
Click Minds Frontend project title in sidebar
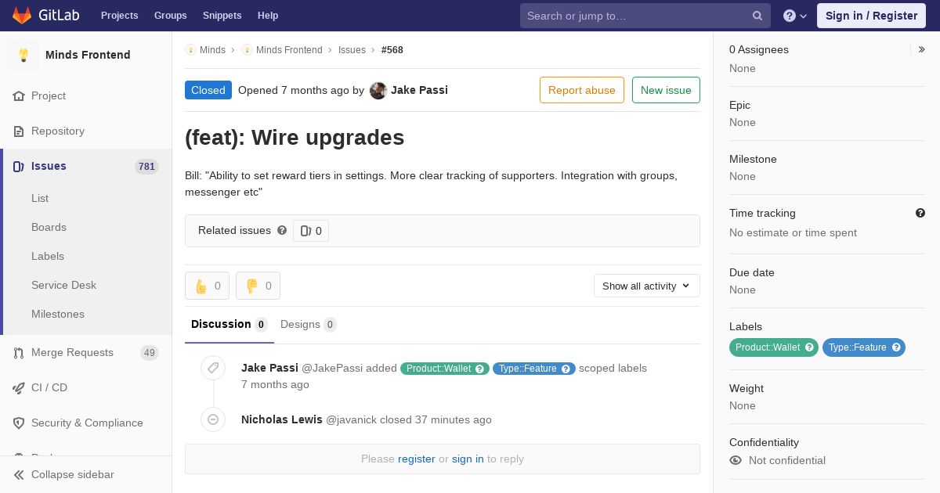[88, 55]
